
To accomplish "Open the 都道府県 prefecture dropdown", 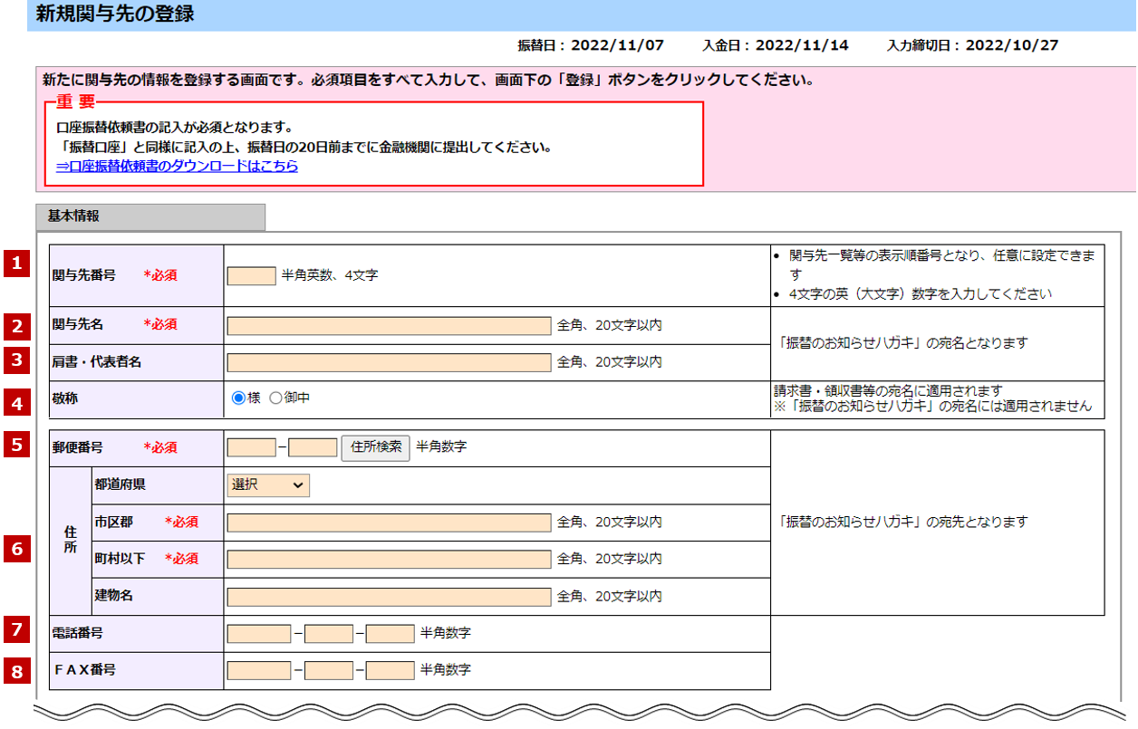I will click(268, 485).
